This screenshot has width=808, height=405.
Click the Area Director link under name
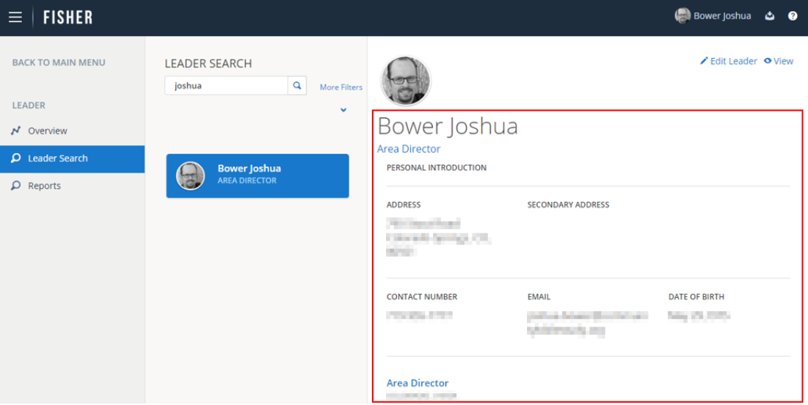pyautogui.click(x=409, y=149)
